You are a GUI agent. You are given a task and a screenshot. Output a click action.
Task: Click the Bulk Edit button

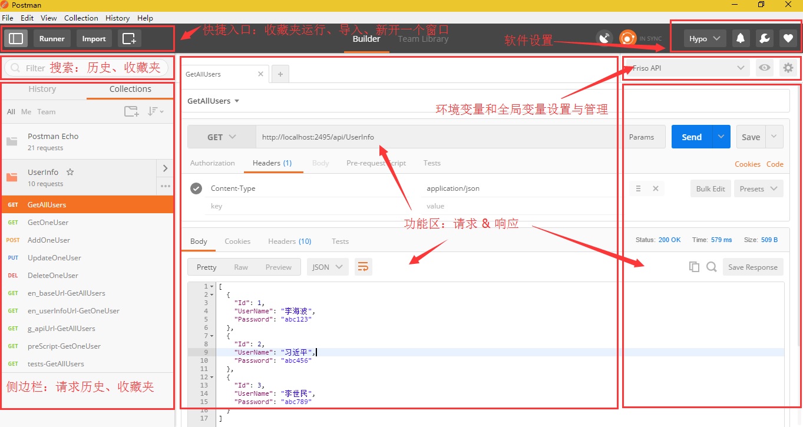[711, 189]
